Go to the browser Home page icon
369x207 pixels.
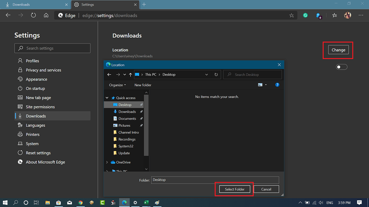(x=46, y=15)
